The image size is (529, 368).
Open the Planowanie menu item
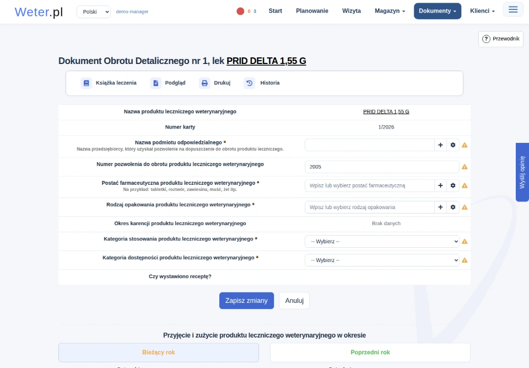pos(312,11)
